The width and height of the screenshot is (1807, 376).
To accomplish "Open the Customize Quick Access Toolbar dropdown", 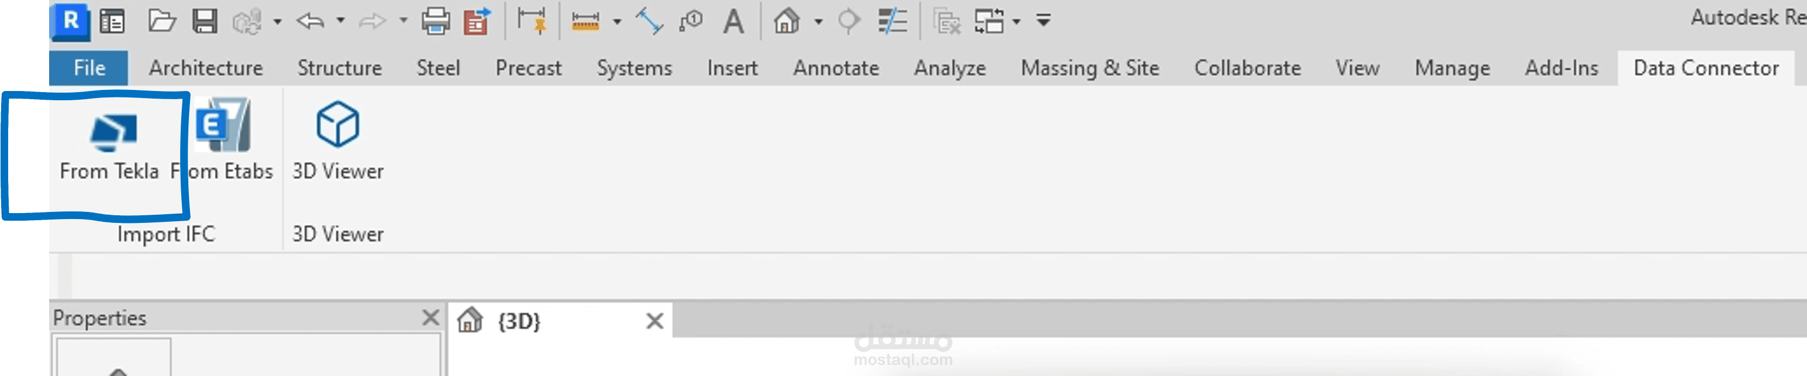I will pos(1043,21).
